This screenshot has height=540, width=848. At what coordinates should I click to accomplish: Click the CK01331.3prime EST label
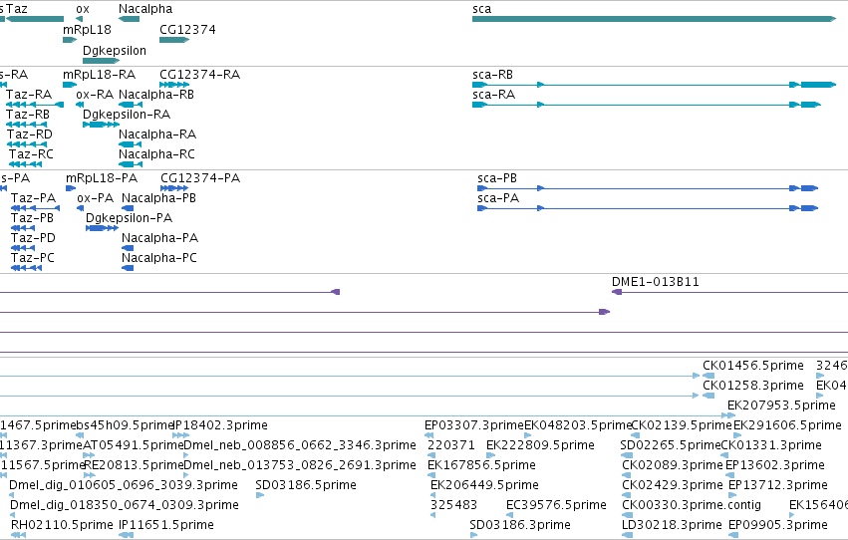pyautogui.click(x=771, y=445)
